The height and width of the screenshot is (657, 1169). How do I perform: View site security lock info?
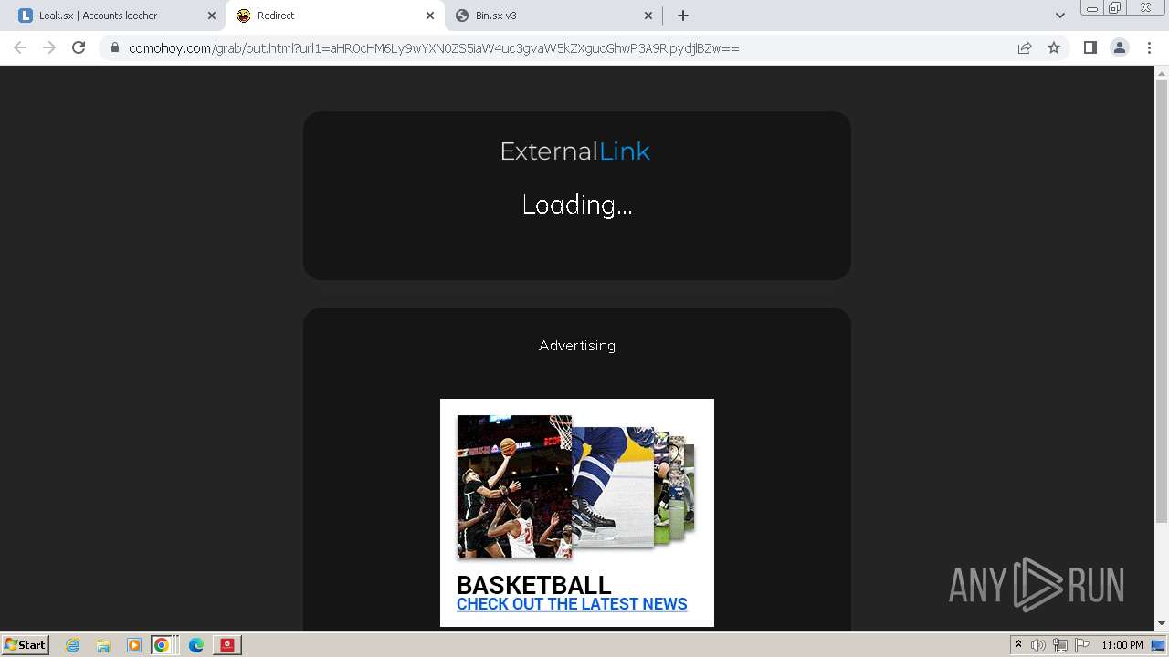click(114, 47)
